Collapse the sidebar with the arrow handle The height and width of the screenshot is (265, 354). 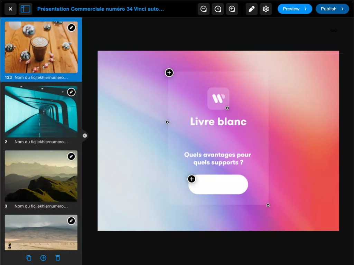[85, 136]
